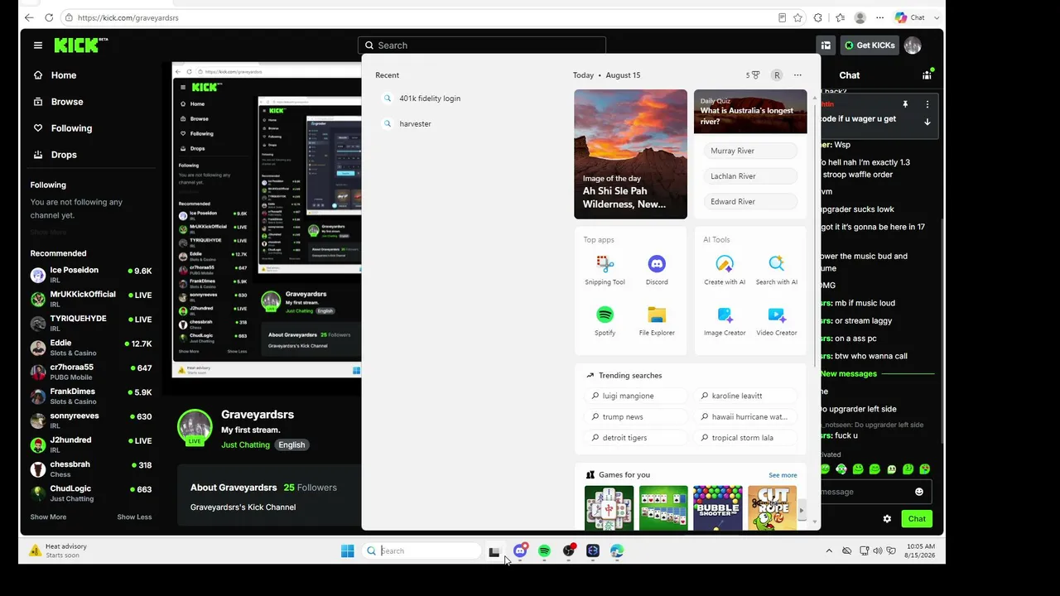Screen dimensions: 1060x596
Task: Open the Bubble Shooter game tile
Action: [718, 508]
